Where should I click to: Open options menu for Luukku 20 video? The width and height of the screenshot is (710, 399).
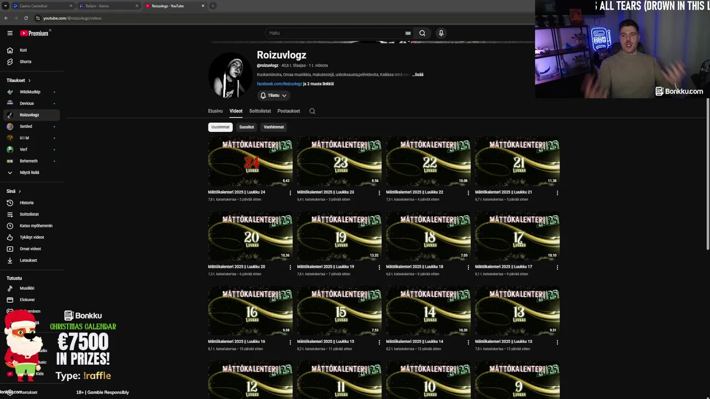[290, 267]
